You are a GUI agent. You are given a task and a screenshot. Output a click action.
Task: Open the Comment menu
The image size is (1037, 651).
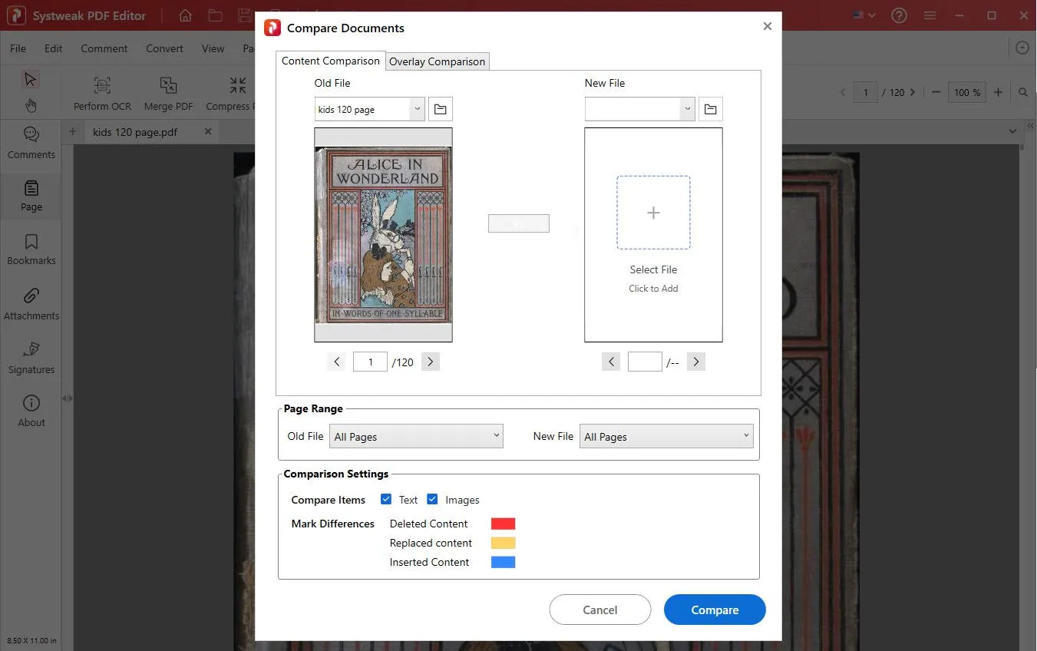click(104, 48)
